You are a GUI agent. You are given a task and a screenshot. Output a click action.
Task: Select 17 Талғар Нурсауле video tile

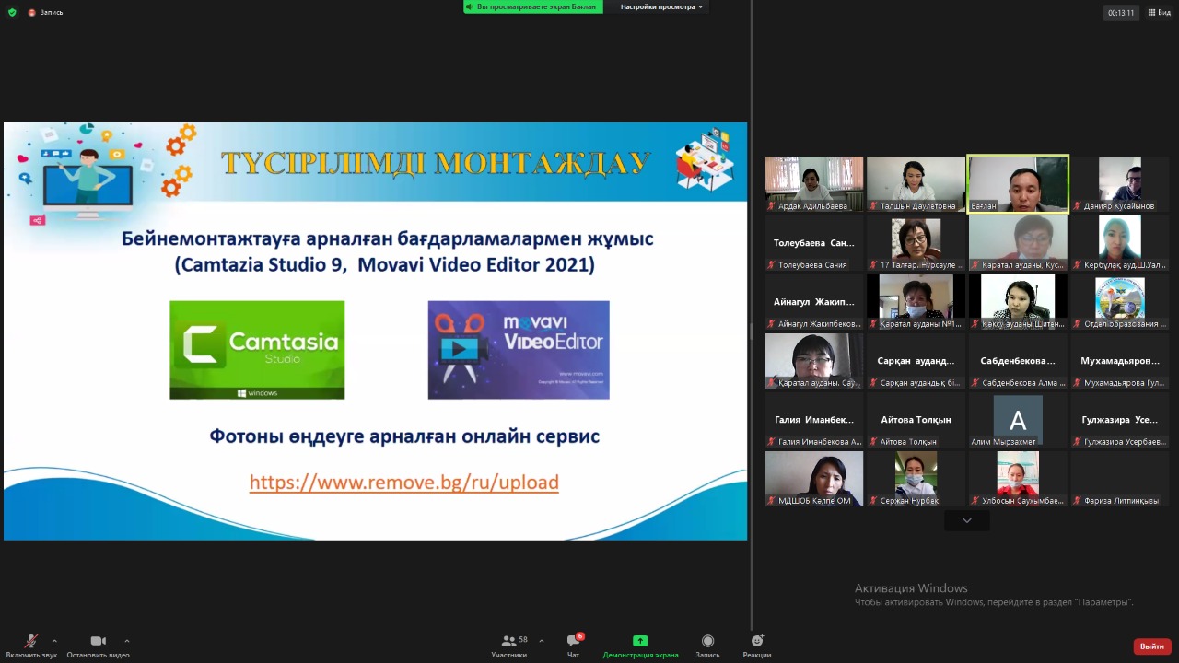coord(916,243)
